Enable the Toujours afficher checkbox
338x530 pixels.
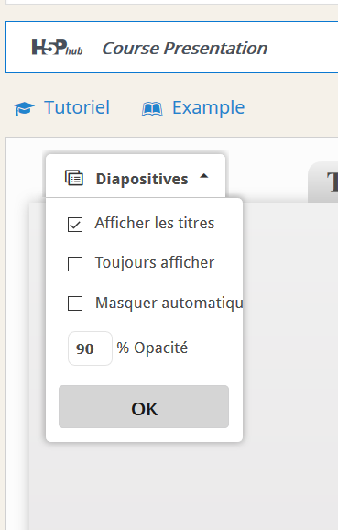(x=75, y=264)
